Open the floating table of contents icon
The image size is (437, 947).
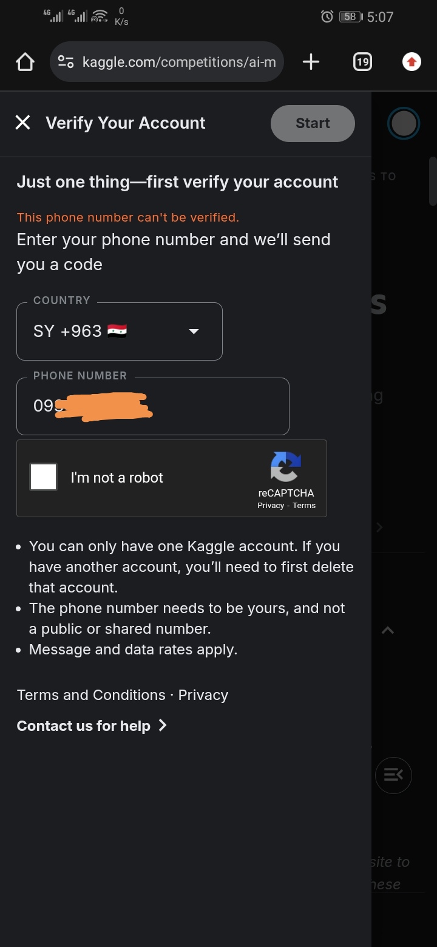[393, 775]
